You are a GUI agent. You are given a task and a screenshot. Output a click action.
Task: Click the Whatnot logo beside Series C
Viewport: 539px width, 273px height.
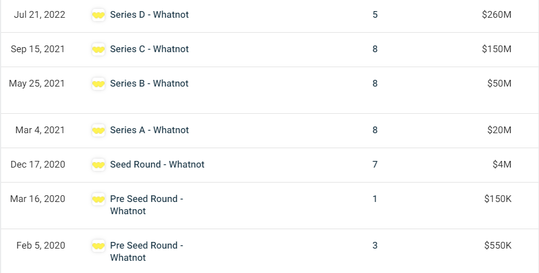98,49
